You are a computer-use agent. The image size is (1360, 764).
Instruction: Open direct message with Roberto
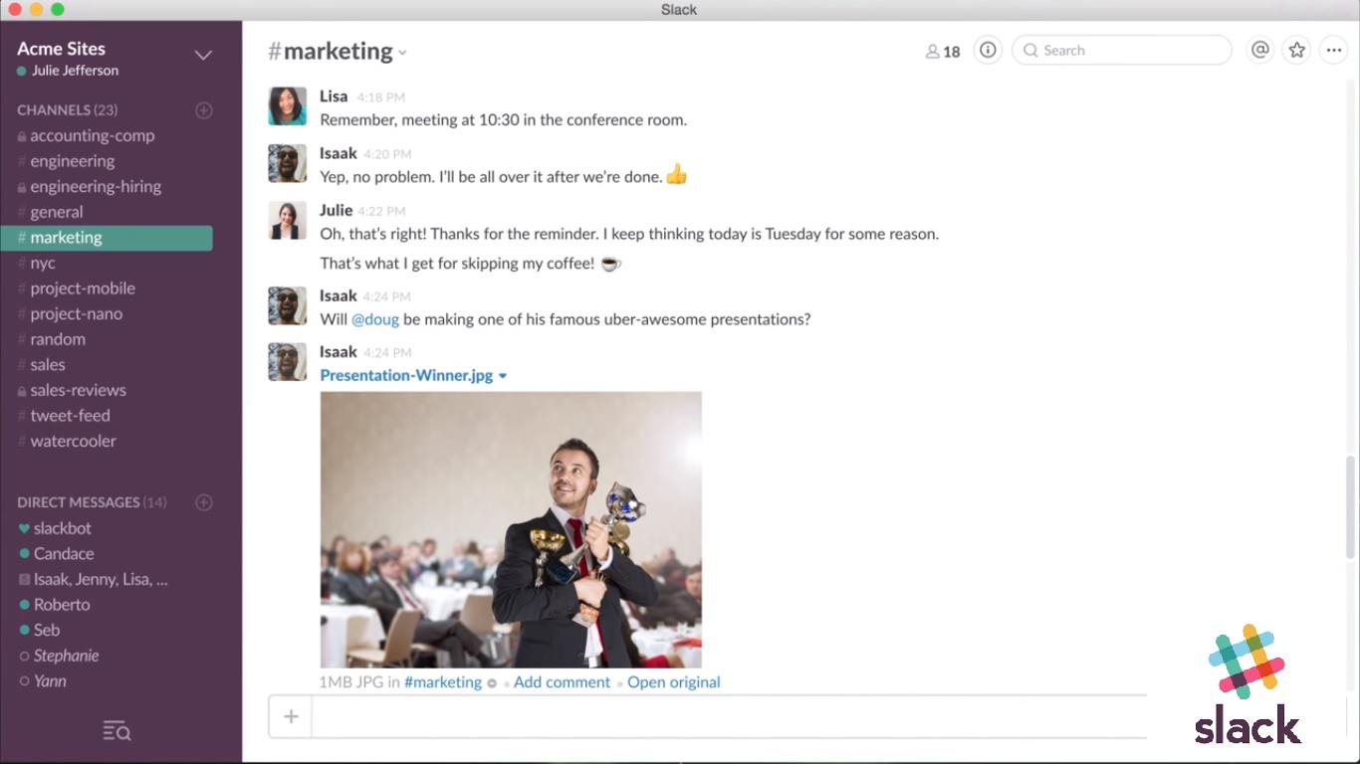(x=62, y=605)
